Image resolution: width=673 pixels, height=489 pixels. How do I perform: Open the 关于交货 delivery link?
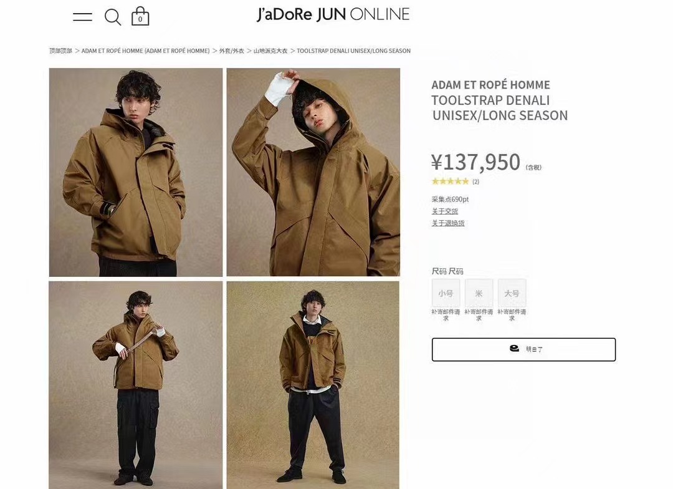[x=445, y=211]
